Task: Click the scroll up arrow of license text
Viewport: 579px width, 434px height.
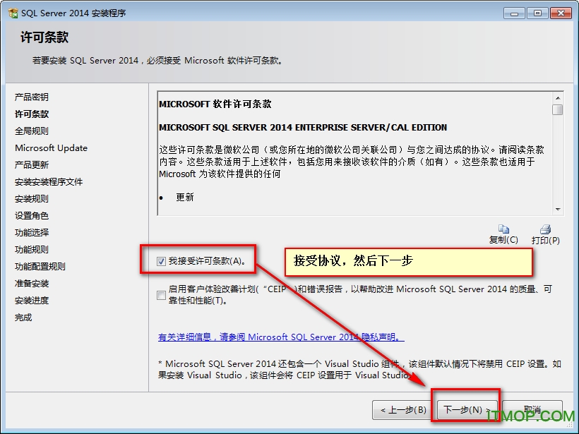Action: coord(558,98)
